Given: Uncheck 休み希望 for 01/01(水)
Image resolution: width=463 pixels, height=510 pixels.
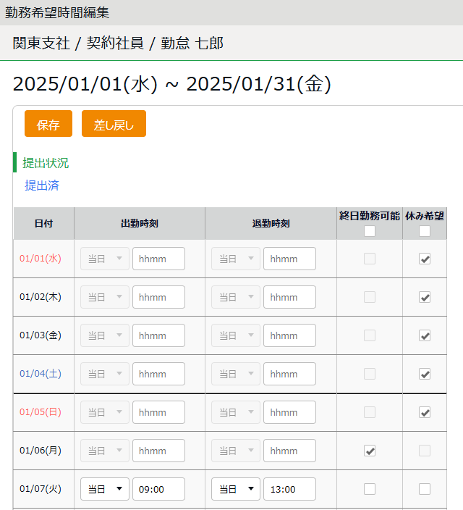Looking at the screenshot, I should tap(425, 259).
